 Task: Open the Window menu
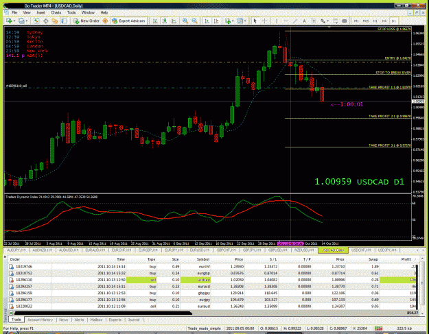click(88, 12)
